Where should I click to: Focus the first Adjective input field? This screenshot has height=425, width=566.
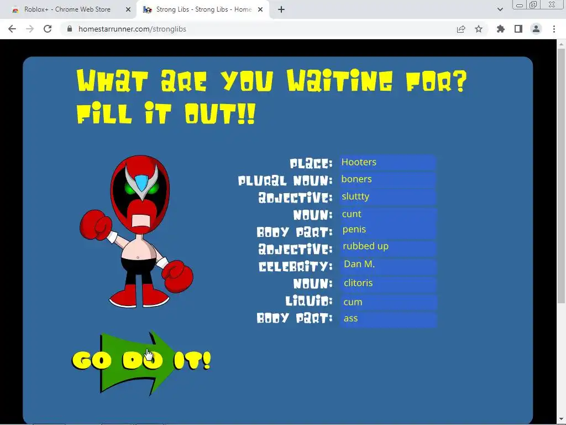click(387, 196)
